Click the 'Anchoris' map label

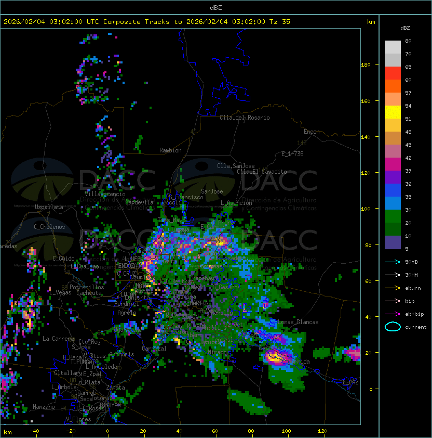[122, 354]
